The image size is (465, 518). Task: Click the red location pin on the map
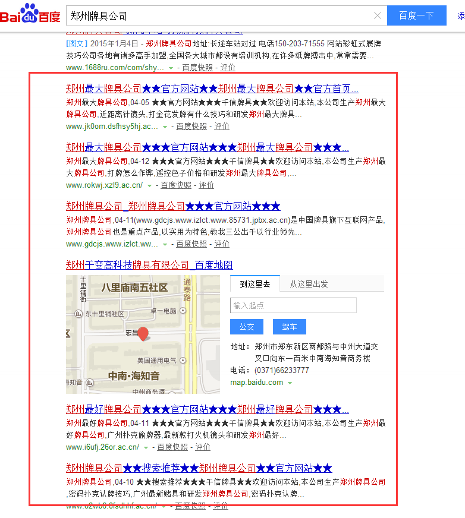[x=143, y=334]
